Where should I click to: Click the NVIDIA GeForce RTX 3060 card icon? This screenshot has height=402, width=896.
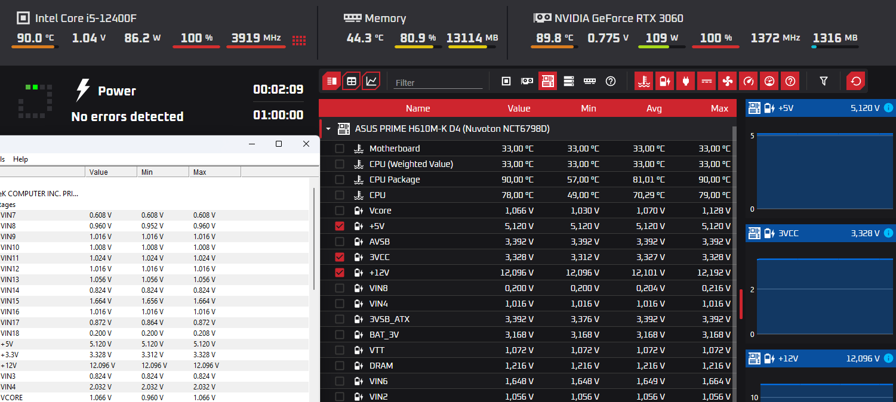pos(542,18)
